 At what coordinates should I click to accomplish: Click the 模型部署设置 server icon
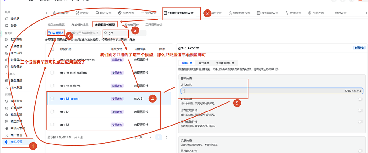pos(259,13)
